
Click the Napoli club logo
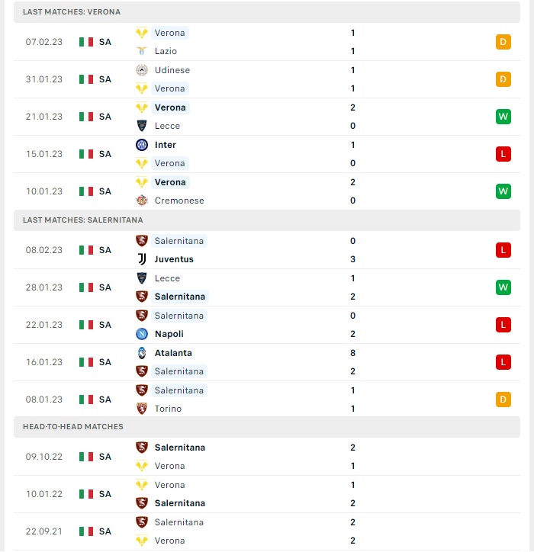(x=142, y=334)
